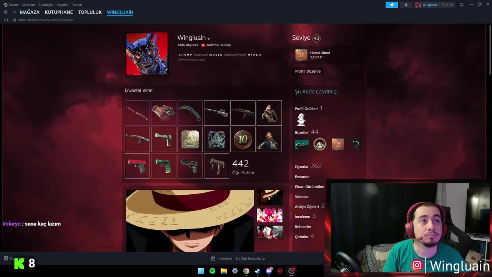Select the gold signature sticker item
492x277 pixels.
[190, 140]
